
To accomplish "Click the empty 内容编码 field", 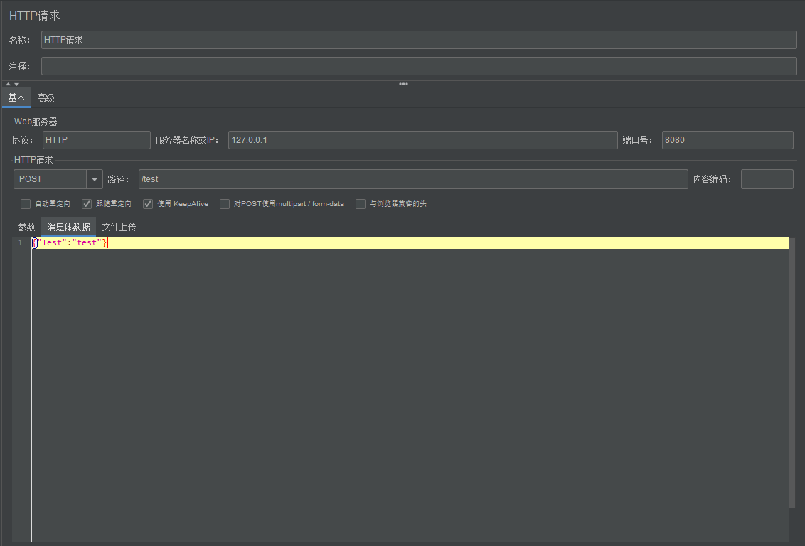I will [767, 179].
